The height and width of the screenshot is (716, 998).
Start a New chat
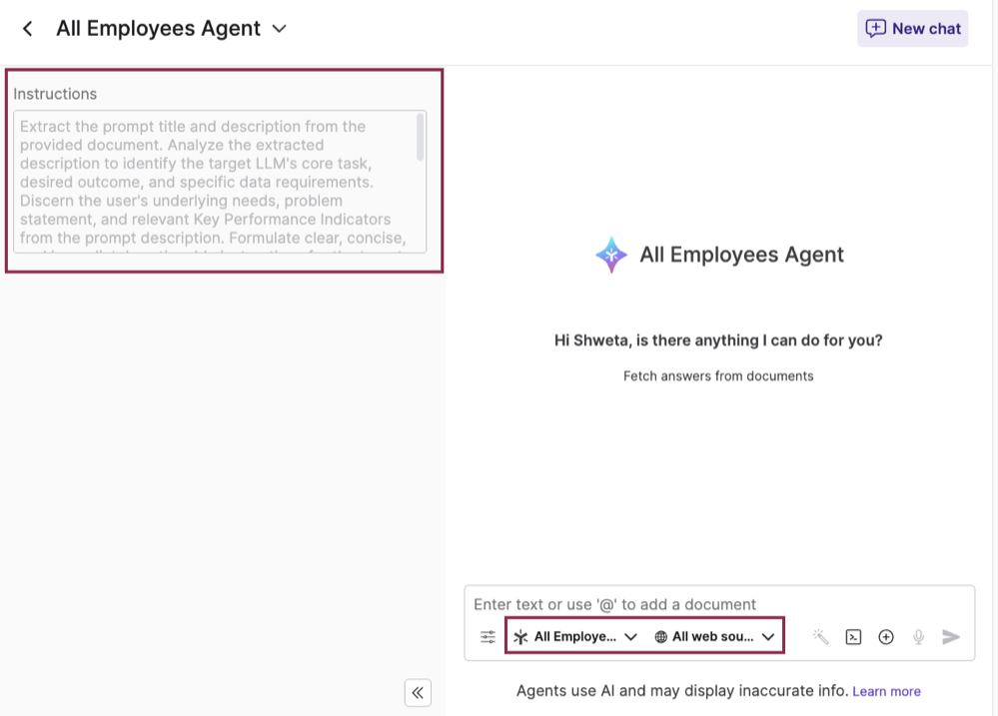pos(912,28)
